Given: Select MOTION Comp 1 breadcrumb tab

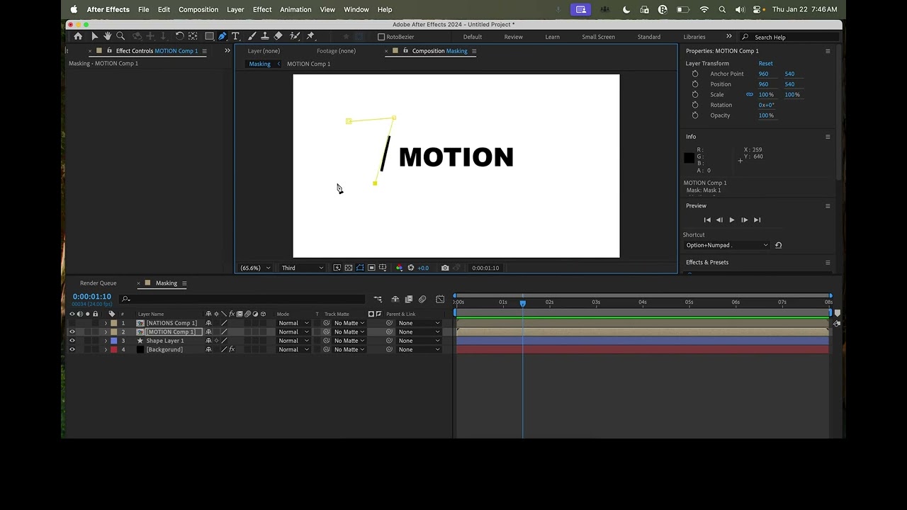Looking at the screenshot, I should coord(308,64).
